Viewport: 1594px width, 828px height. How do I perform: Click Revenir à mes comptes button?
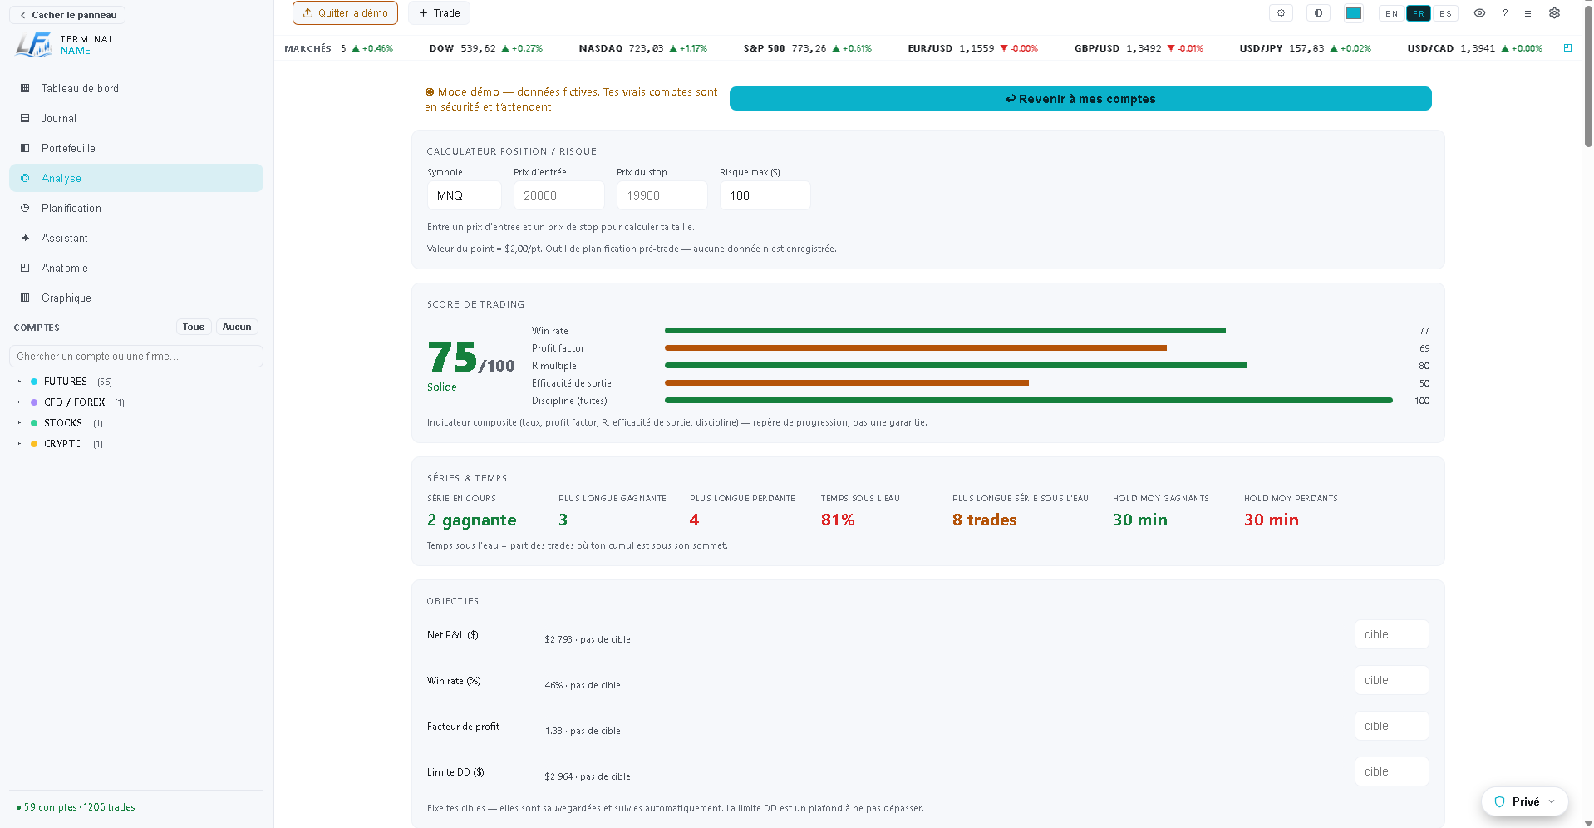click(x=1080, y=99)
